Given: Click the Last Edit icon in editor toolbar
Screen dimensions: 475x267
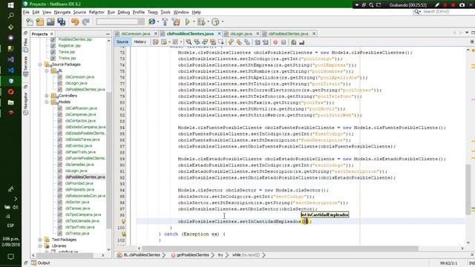Looking at the screenshot, I should click(x=156, y=42).
